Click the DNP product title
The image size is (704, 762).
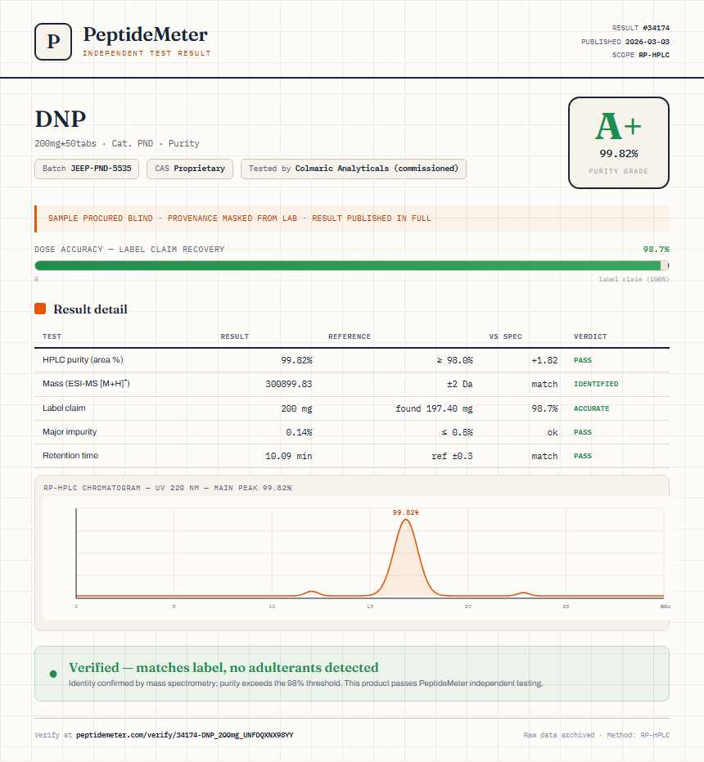[x=61, y=119]
